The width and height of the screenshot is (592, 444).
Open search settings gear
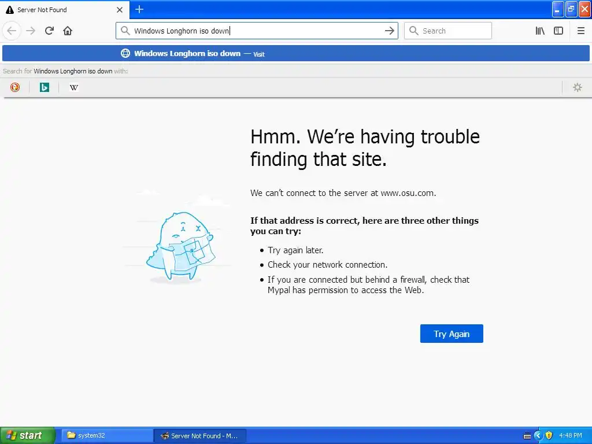(578, 87)
